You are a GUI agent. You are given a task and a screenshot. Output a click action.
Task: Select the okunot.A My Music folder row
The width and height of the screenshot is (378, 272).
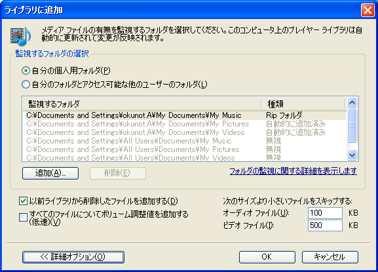coord(185,115)
